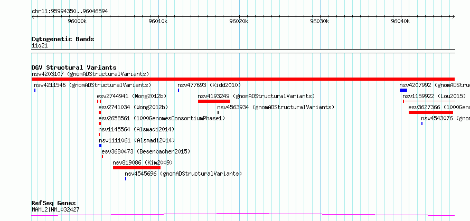Click the nsv4543076 variant label
The width and height of the screenshot is (470, 221).
(x=445, y=118)
